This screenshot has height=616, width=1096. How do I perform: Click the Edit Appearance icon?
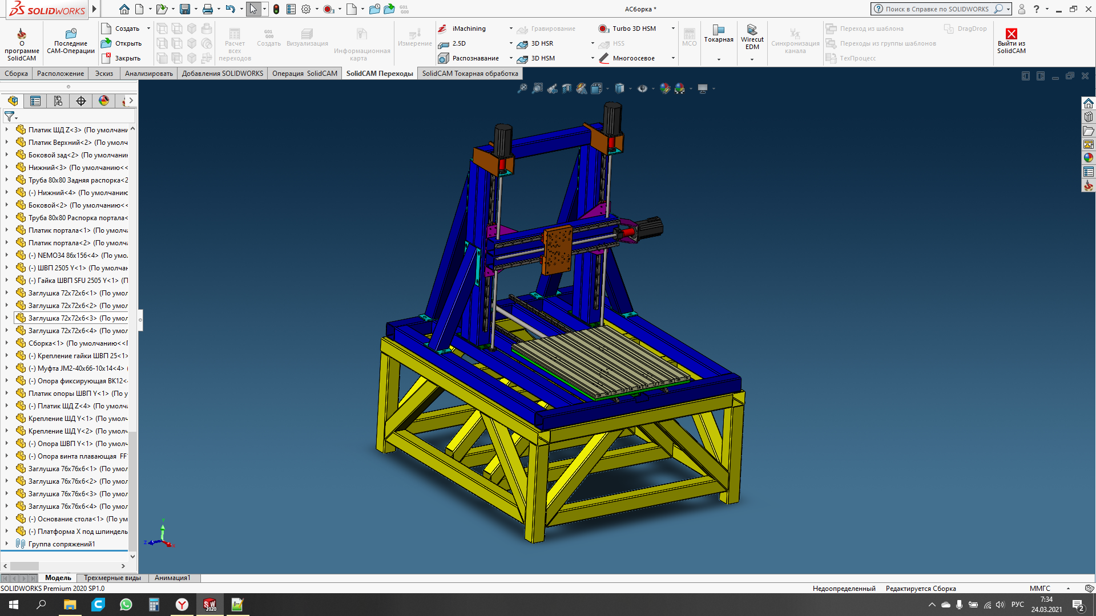point(665,88)
